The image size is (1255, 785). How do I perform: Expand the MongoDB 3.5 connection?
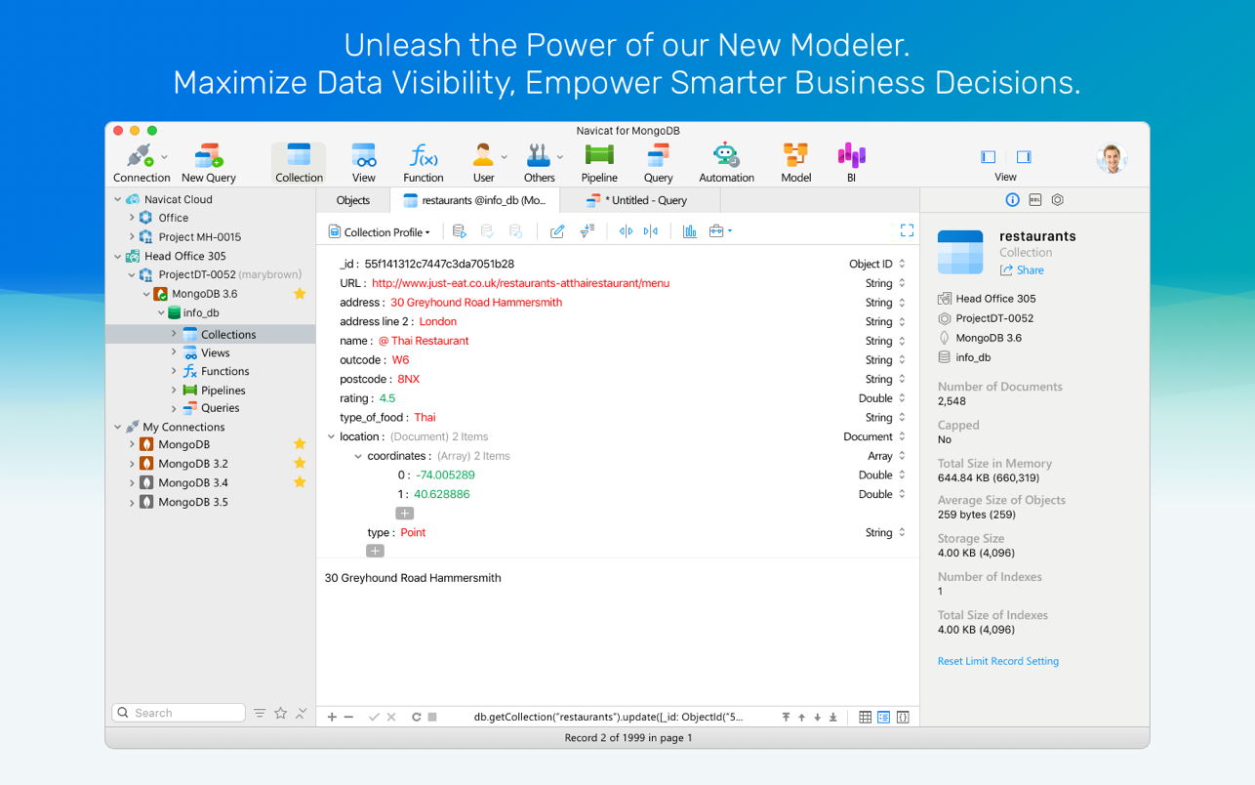point(133,502)
